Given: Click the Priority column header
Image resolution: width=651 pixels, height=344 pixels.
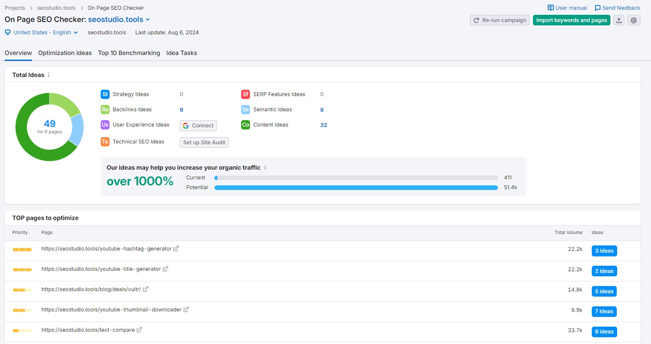Looking at the screenshot, I should (x=20, y=233).
